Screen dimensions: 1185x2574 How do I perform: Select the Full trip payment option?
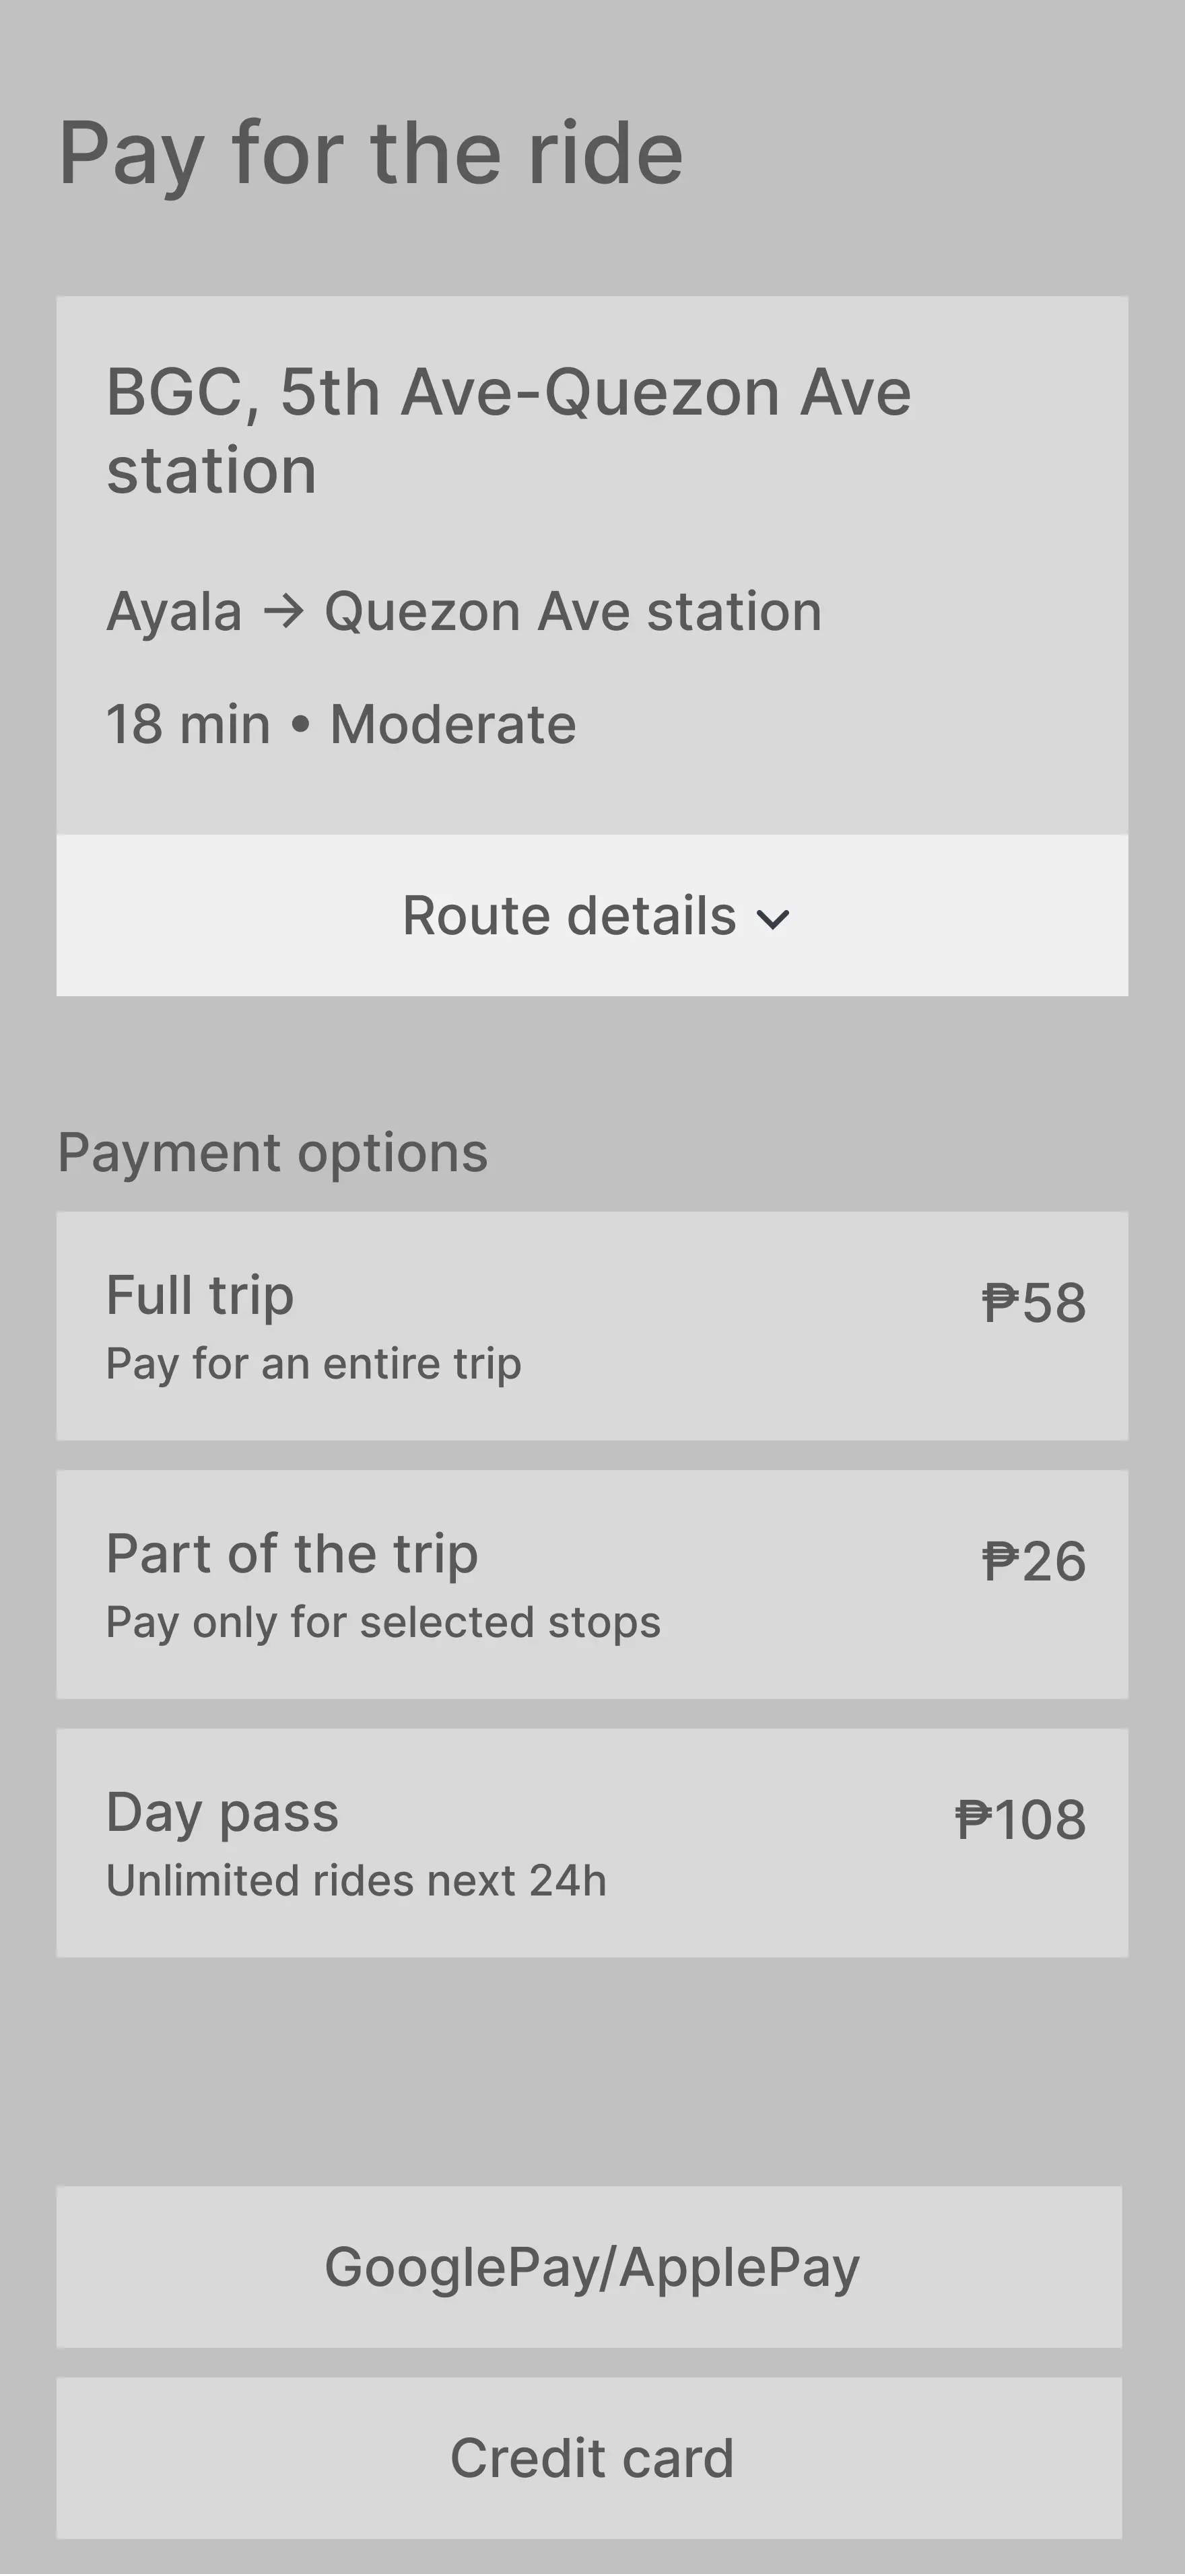pyautogui.click(x=592, y=1326)
